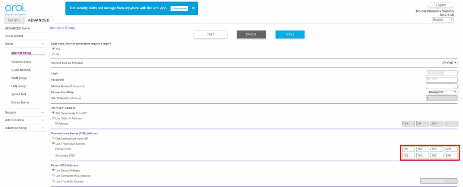Screen dimensions: 463x187
Task: Close the Orbi App banner
Action: click(x=193, y=8)
